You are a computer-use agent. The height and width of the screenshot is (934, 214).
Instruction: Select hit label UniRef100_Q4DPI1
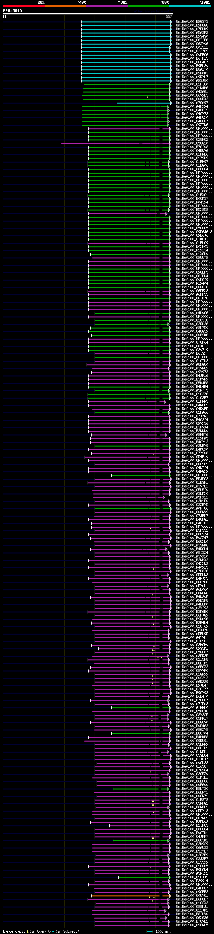click(x=192, y=110)
